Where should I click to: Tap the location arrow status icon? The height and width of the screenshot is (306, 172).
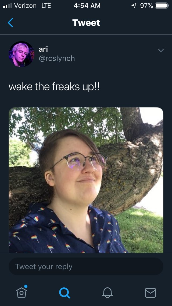tap(134, 6)
